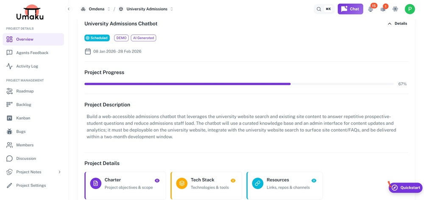
Task: Toggle visibility eye on Resources card
Action: point(314,181)
